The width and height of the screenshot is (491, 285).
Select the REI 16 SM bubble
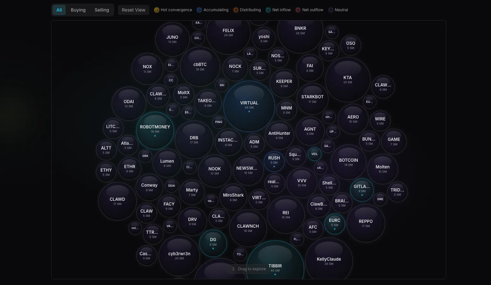286,215
